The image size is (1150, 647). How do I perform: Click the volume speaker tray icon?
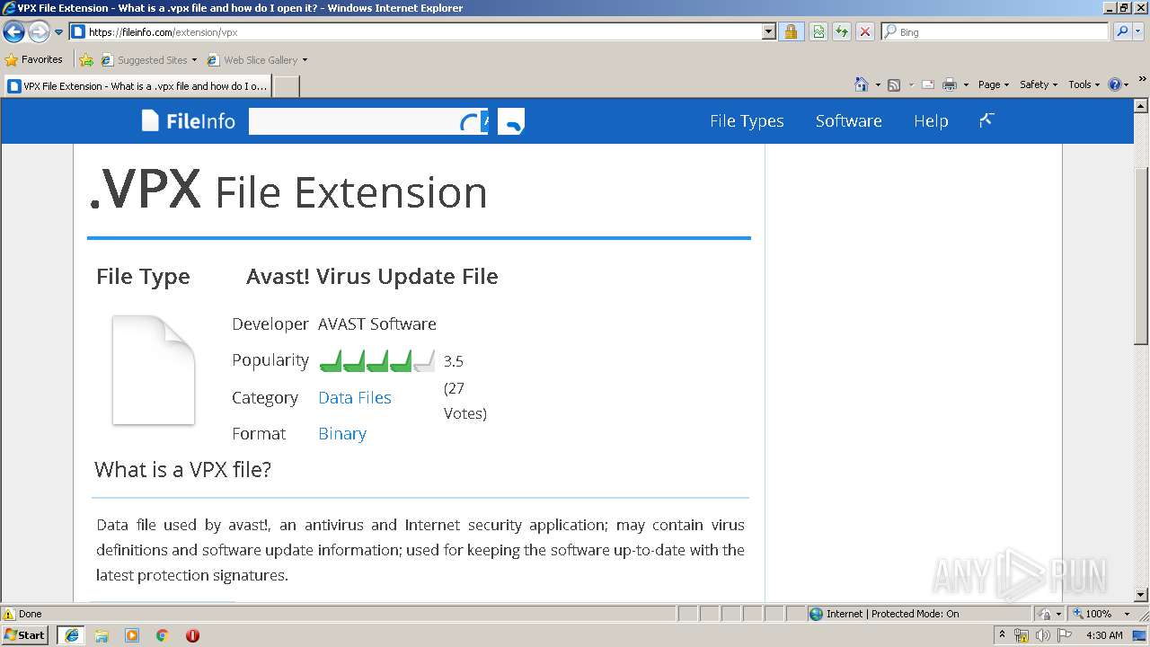tap(1042, 635)
